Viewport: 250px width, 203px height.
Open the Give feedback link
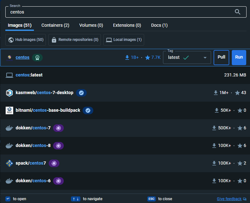[x=229, y=199]
